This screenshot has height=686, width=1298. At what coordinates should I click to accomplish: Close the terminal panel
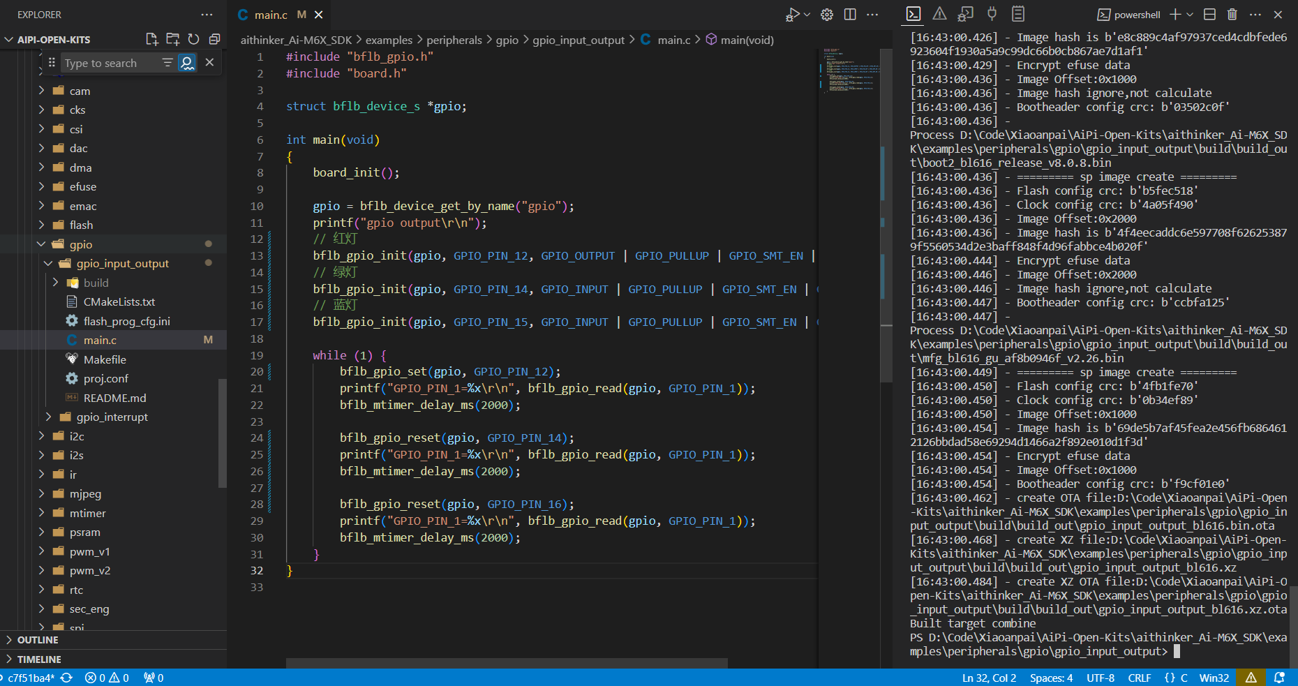click(1278, 14)
